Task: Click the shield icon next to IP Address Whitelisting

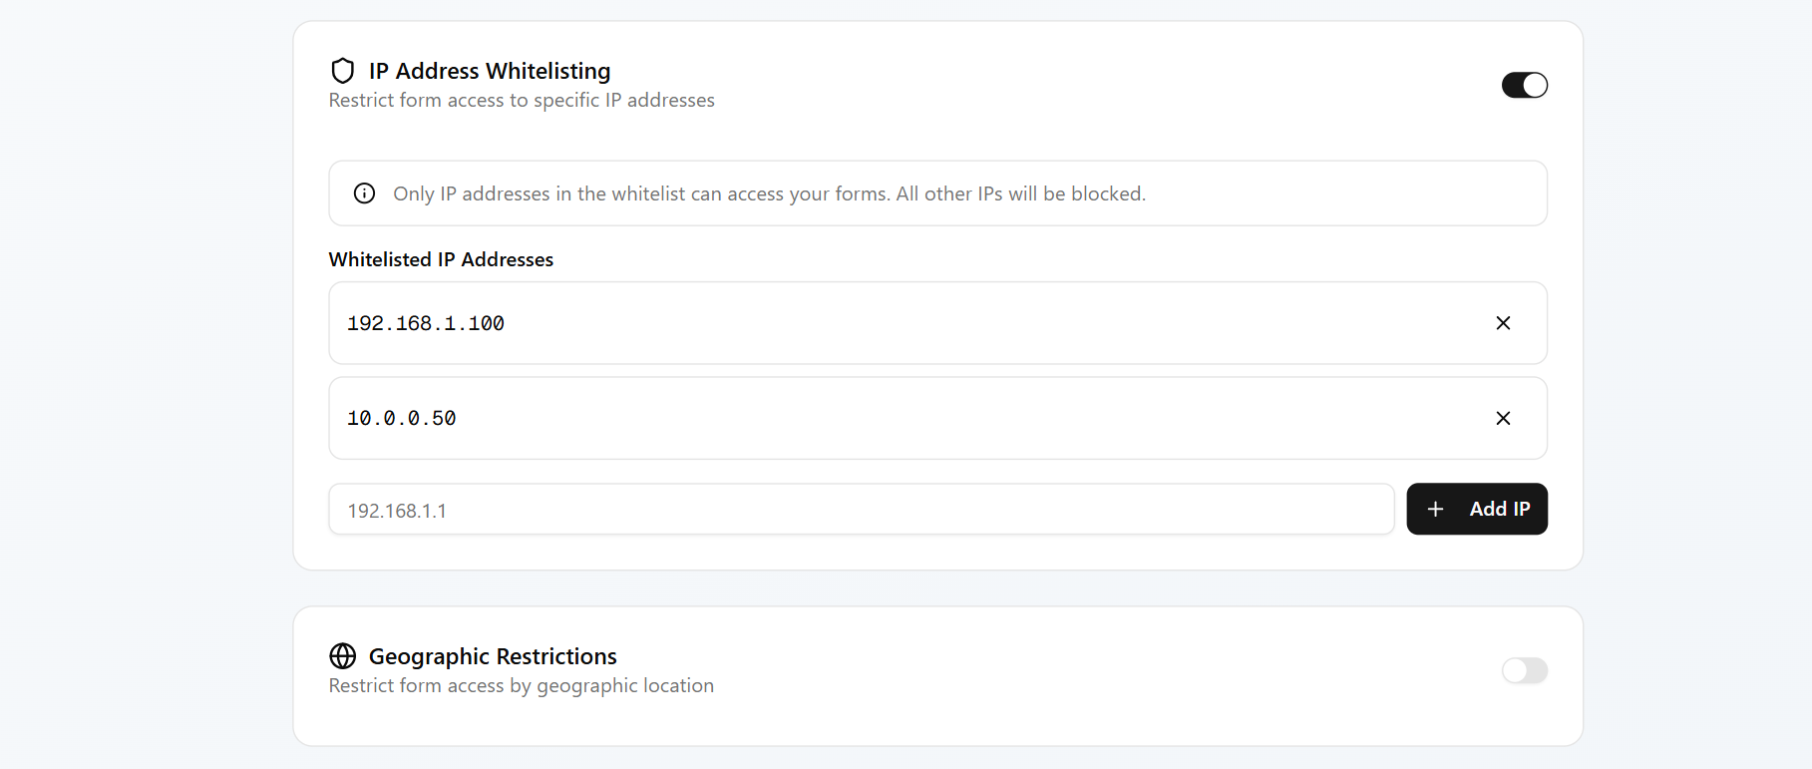Action: (343, 70)
